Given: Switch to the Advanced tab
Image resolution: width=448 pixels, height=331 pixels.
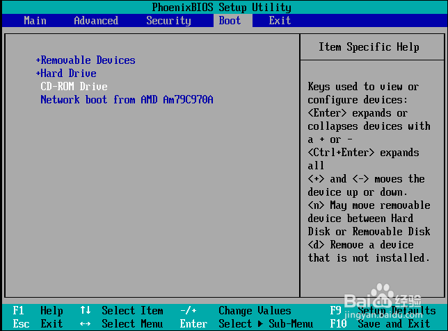Looking at the screenshot, I should click(x=96, y=21).
